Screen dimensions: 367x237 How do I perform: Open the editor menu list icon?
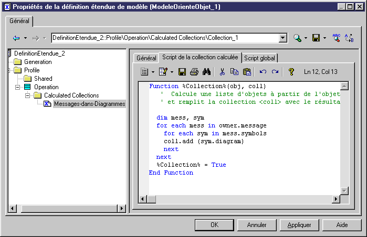144,72
